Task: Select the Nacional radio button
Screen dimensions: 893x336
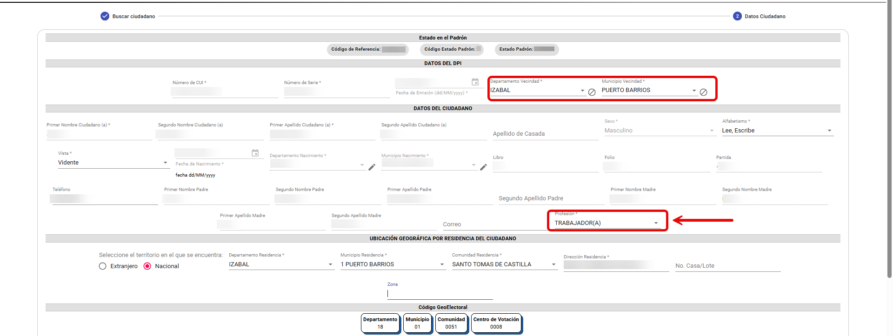Action: [x=147, y=266]
